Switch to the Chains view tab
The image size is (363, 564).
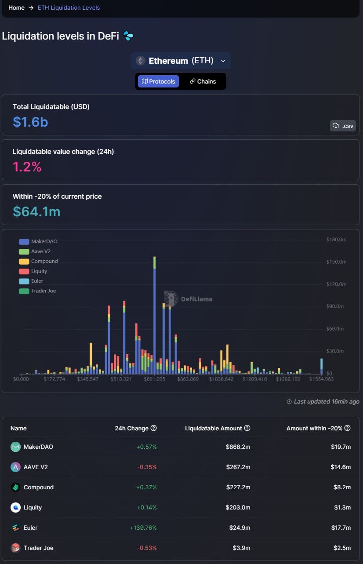tap(203, 81)
